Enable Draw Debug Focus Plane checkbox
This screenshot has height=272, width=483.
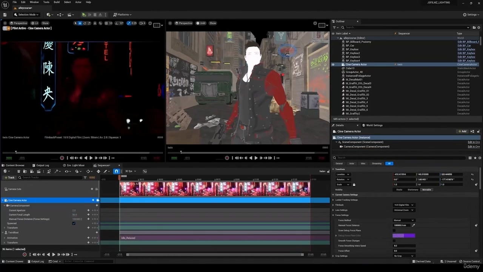click(x=394, y=230)
